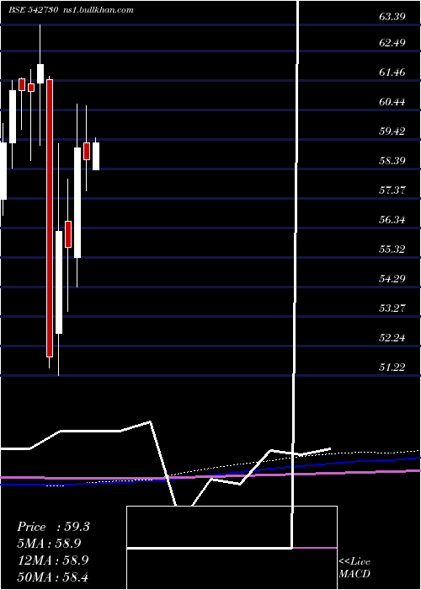
Task: Click the 50MA : 58.4 readout
Action: pyautogui.click(x=53, y=577)
